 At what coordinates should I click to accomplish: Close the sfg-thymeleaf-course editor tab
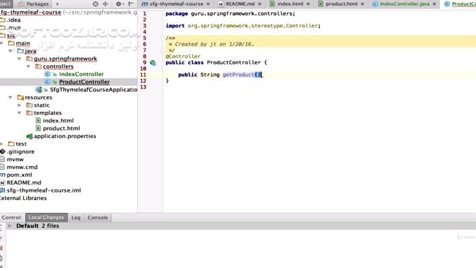click(208, 4)
